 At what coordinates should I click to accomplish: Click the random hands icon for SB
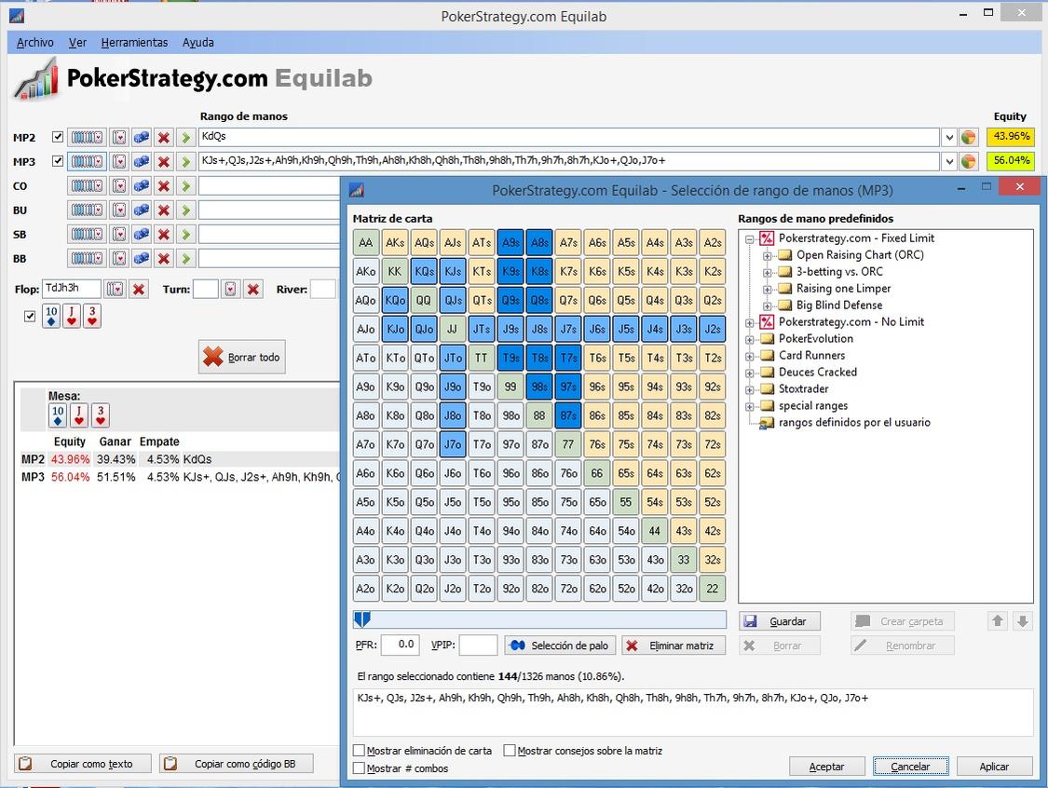click(141, 235)
